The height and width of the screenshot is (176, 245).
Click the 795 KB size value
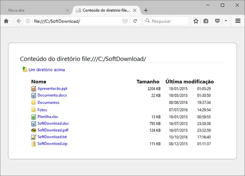point(155,124)
